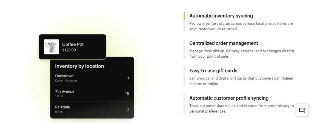315x123 pixels.
Task: Click Parkdale's red zero stock count
Action: (x=128, y=109)
